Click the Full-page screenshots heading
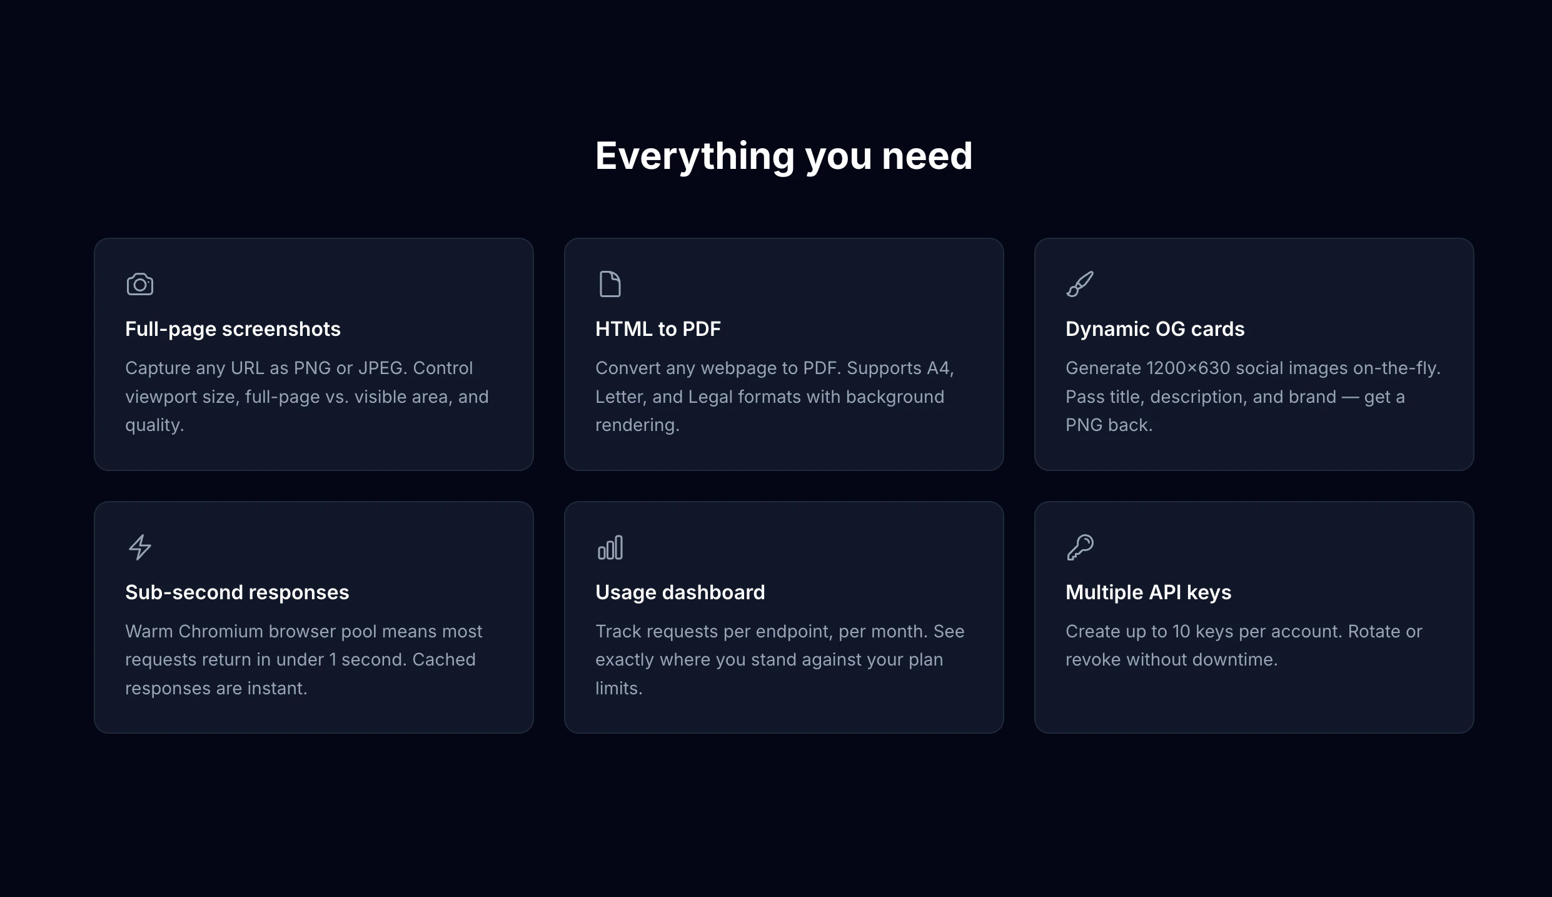This screenshot has height=897, width=1552. click(x=233, y=329)
